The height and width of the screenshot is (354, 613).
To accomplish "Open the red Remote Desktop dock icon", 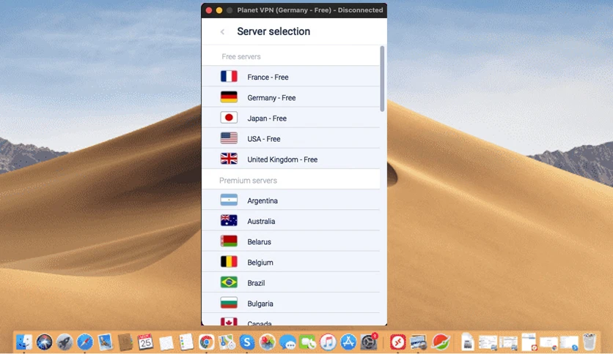I will pos(398,342).
